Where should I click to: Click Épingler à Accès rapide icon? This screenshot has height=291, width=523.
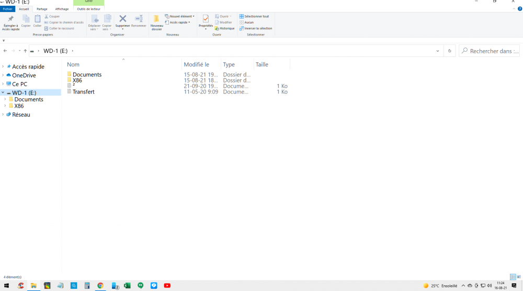click(10, 20)
